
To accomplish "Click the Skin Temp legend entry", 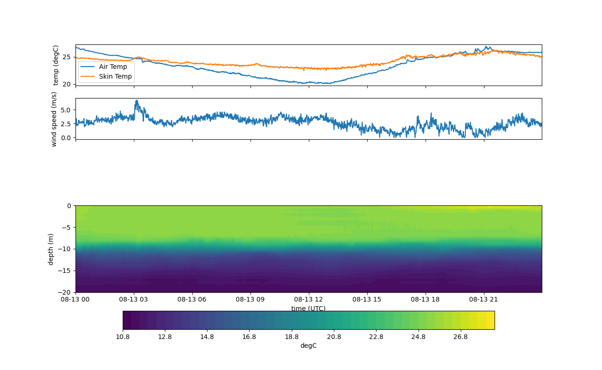I will coord(115,76).
